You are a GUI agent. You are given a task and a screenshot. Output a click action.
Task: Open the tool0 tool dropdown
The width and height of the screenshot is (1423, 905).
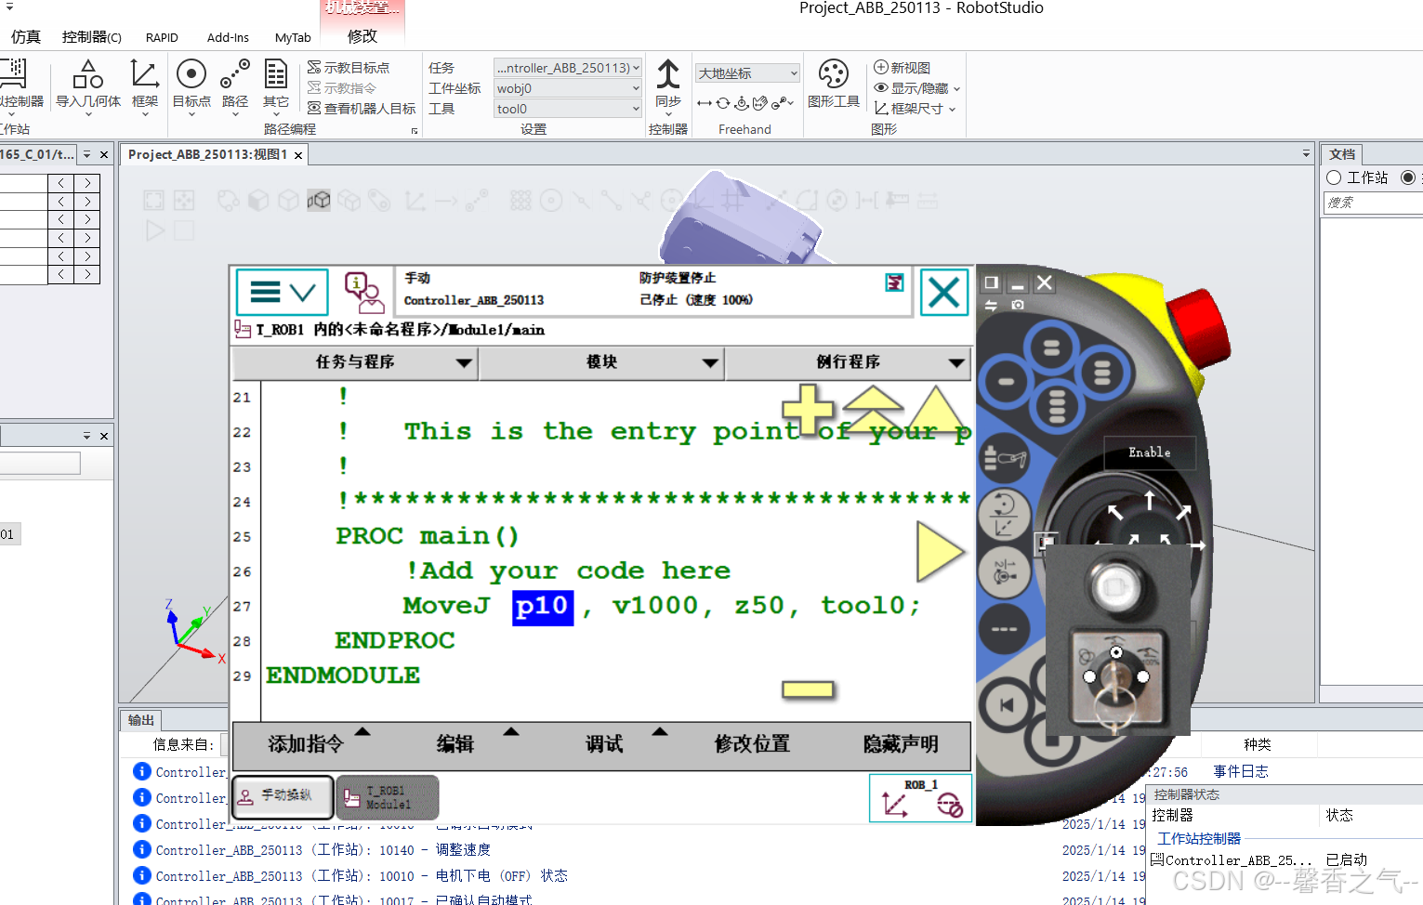point(567,109)
